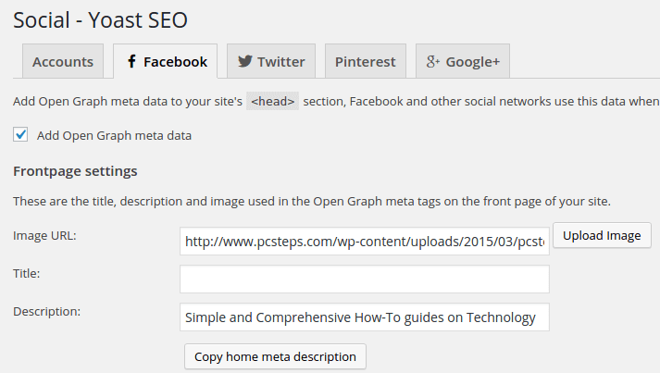Open the Accounts tab
660x373 pixels.
tap(63, 61)
